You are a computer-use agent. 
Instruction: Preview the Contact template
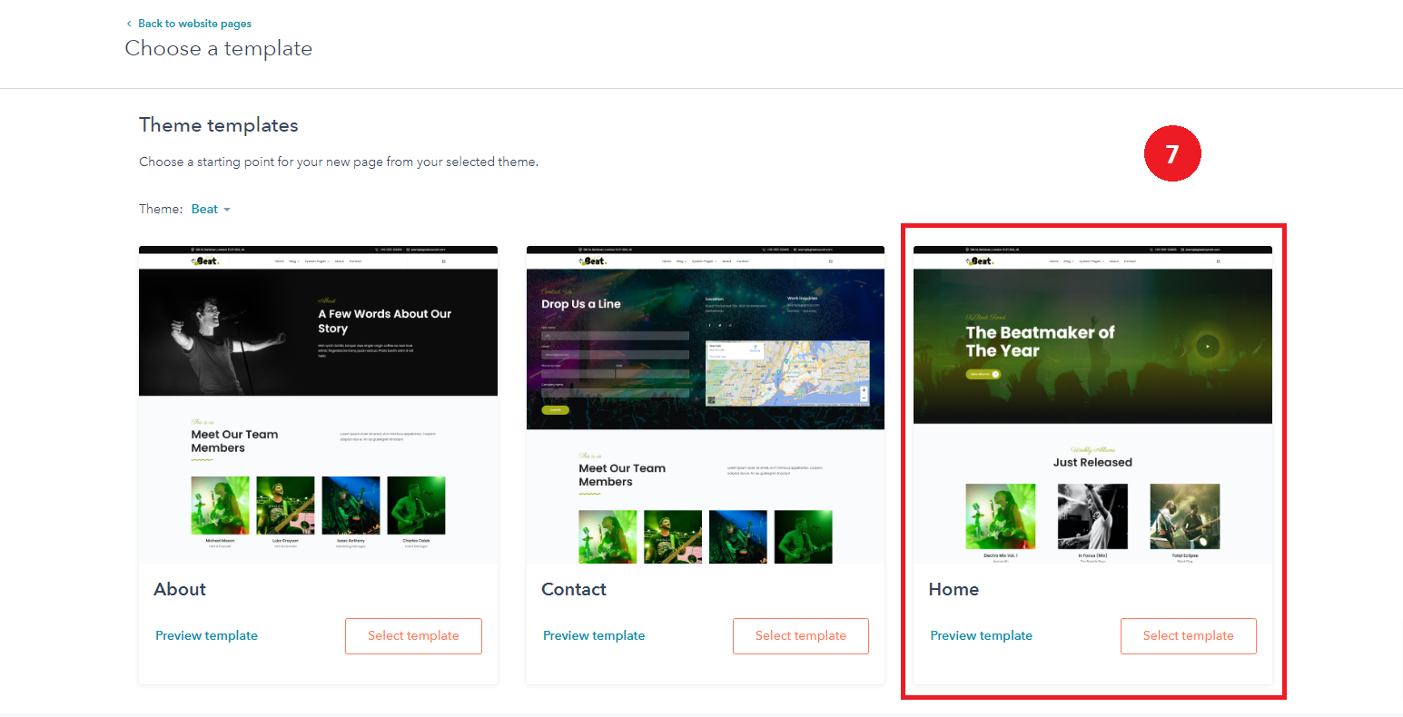(x=594, y=635)
